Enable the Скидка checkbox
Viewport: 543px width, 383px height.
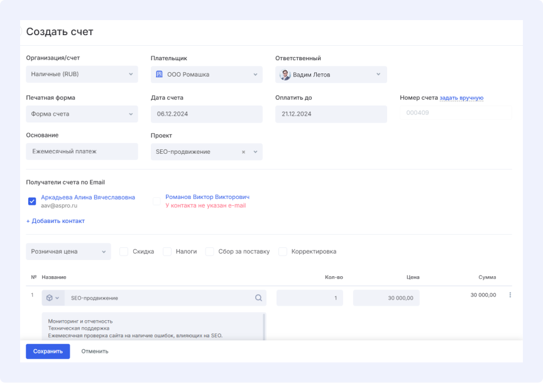[124, 252]
